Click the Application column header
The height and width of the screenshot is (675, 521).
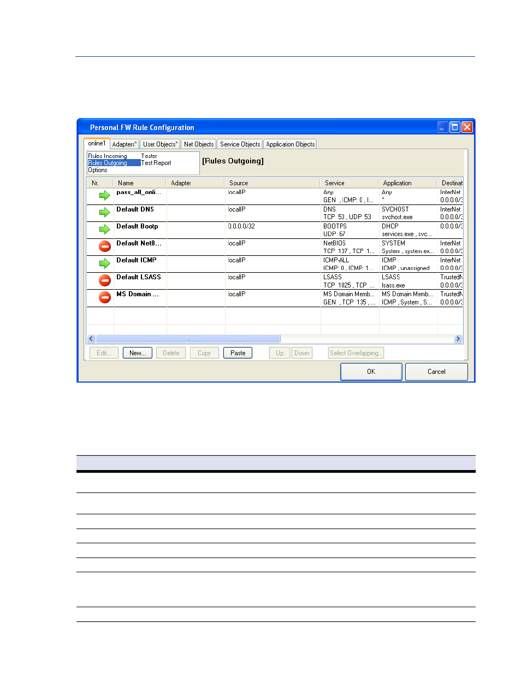tap(407, 183)
